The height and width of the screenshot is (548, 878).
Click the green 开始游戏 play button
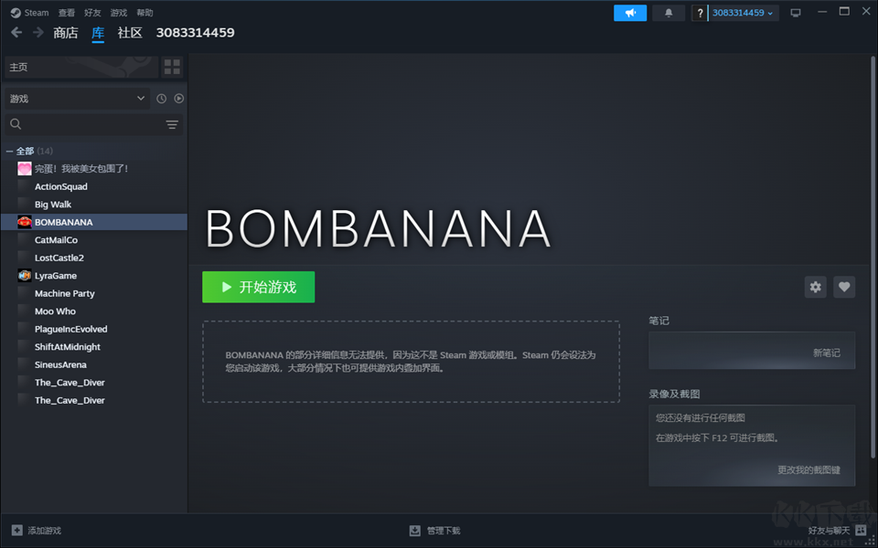tap(258, 287)
